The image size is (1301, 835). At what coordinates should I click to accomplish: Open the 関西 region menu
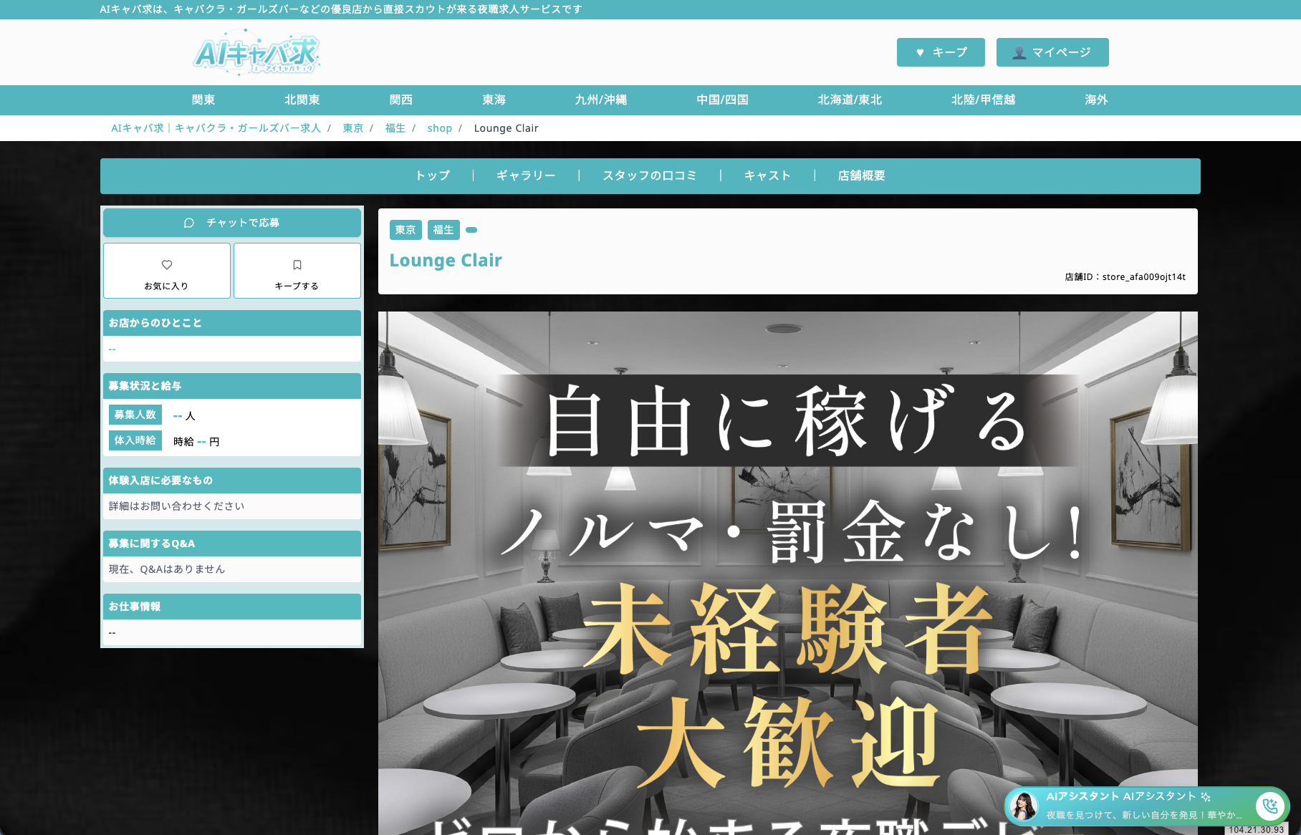401,100
